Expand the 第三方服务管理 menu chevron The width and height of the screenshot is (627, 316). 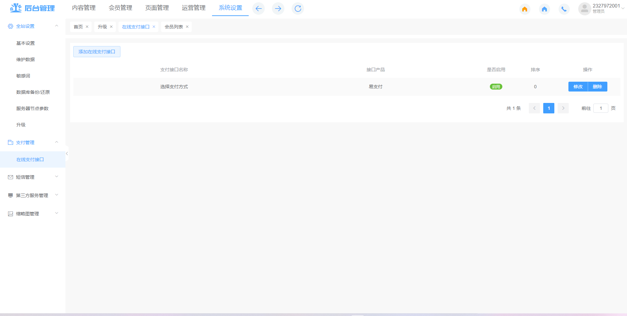(x=57, y=195)
